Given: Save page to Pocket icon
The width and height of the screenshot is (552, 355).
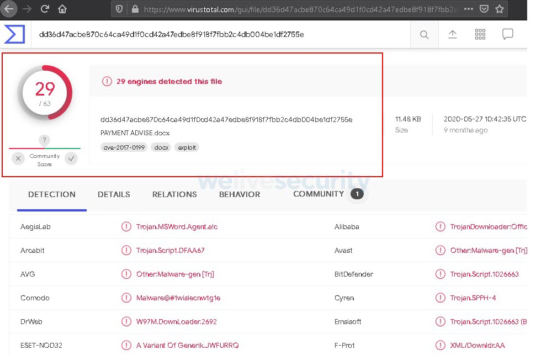Looking at the screenshot, I should pos(485,9).
